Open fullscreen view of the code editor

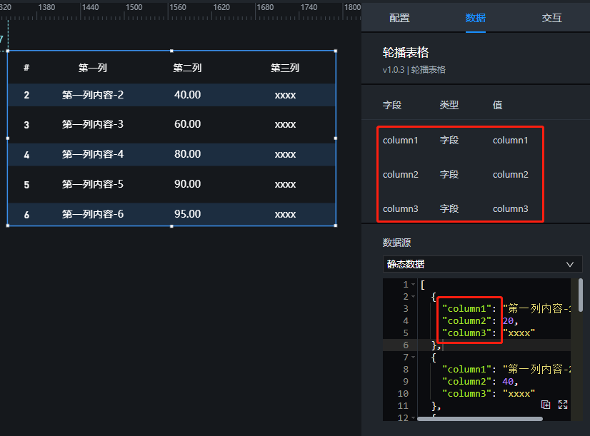coord(563,405)
